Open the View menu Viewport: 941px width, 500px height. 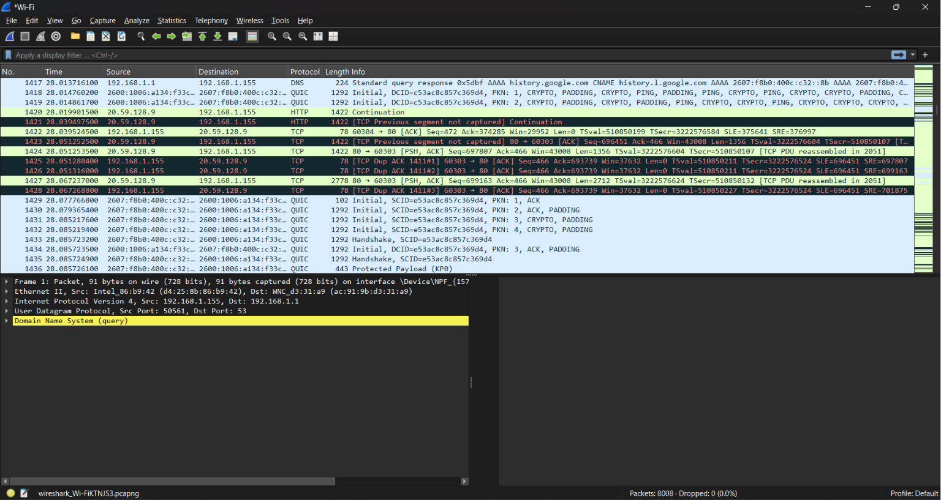click(x=55, y=21)
